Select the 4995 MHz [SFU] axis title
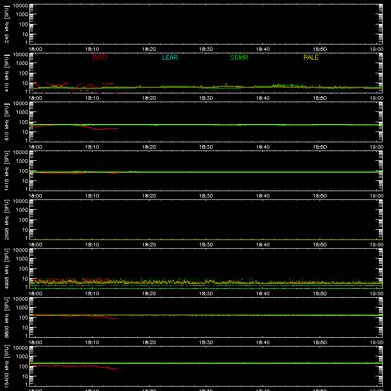 (x=6, y=268)
